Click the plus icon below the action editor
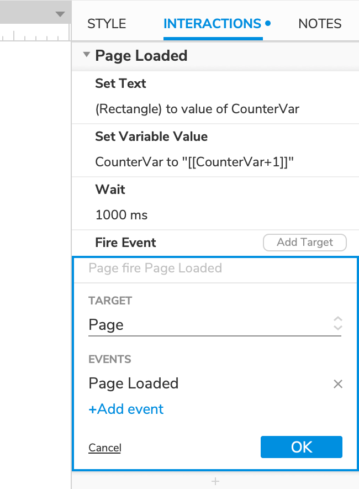This screenshot has width=359, height=489. click(x=215, y=481)
